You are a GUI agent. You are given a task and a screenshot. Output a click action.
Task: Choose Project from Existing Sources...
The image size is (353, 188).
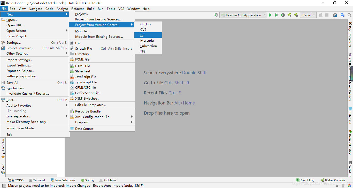[102, 19]
